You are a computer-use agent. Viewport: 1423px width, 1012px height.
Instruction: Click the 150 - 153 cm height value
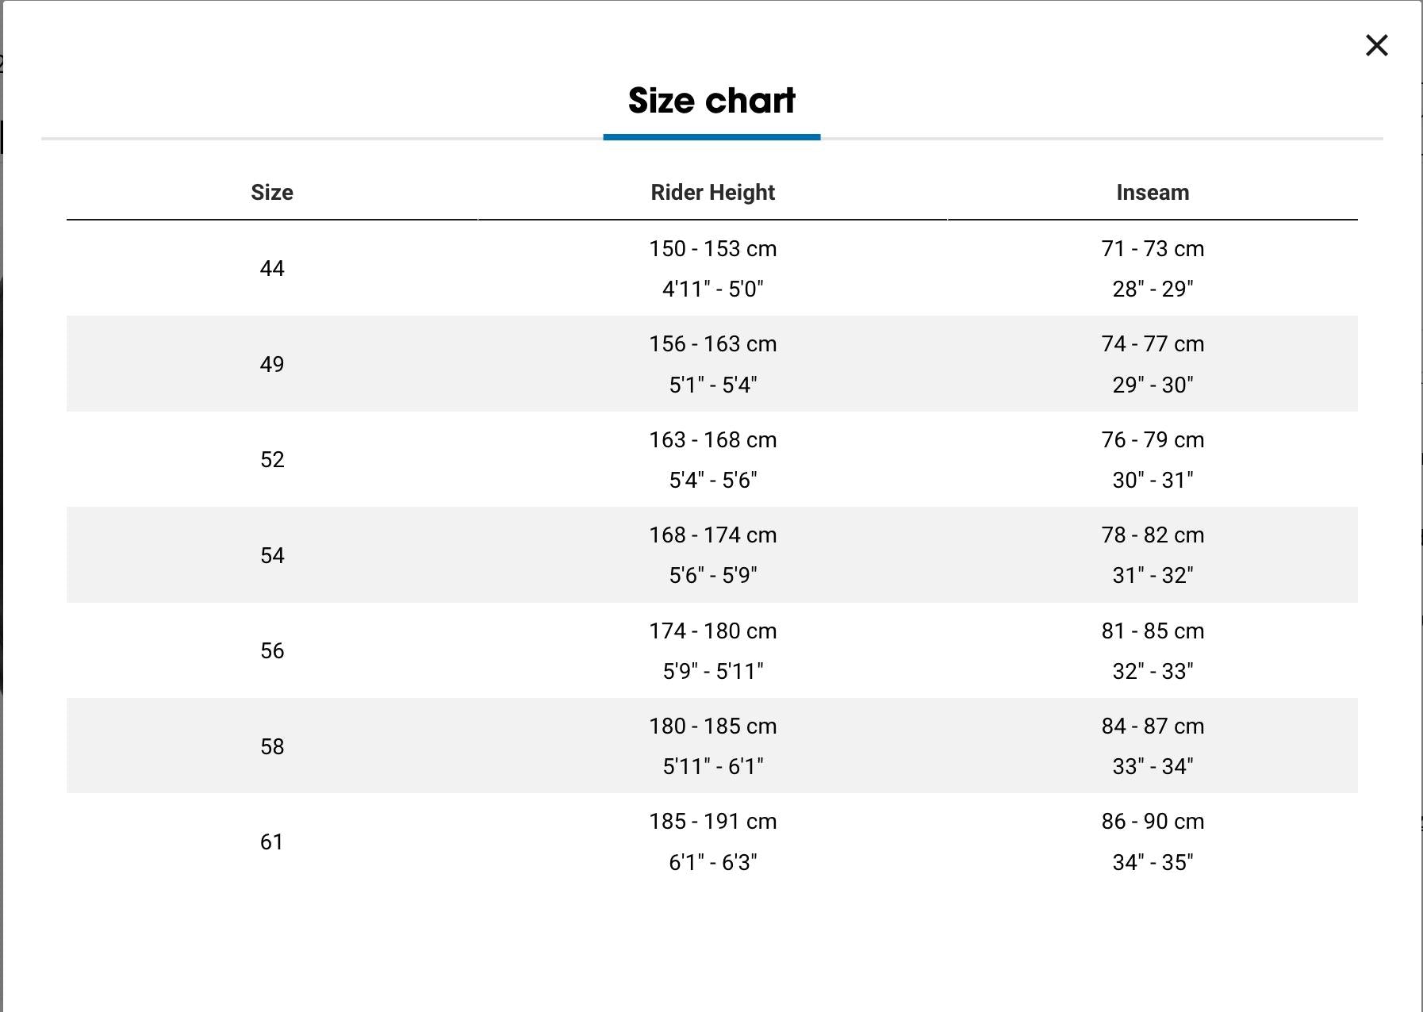point(712,249)
